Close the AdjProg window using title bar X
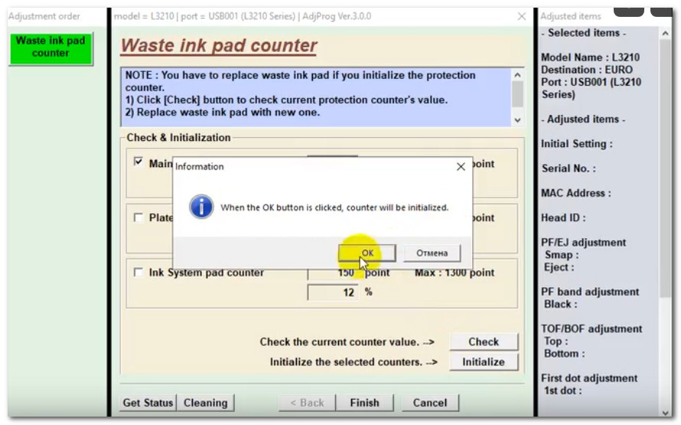The width and height of the screenshot is (681, 425). click(x=522, y=16)
